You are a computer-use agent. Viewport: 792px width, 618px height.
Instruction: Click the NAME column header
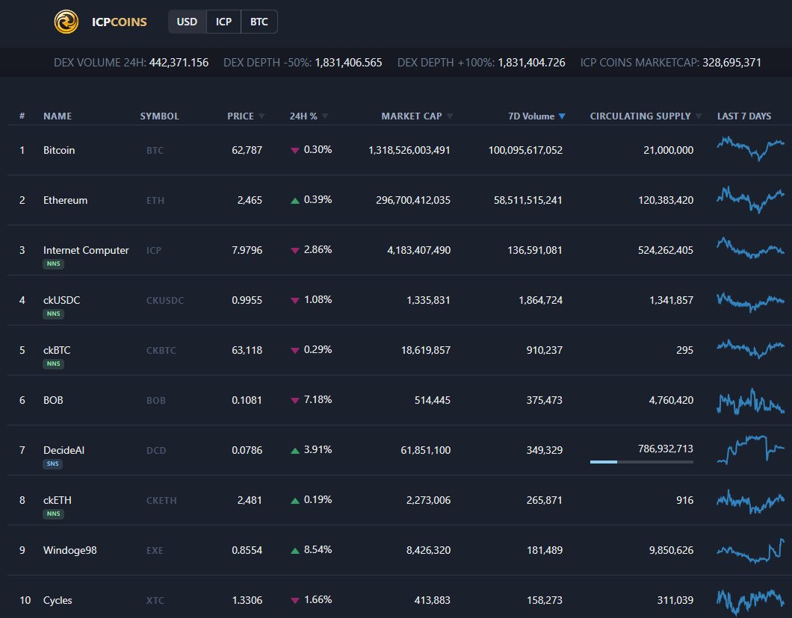58,116
